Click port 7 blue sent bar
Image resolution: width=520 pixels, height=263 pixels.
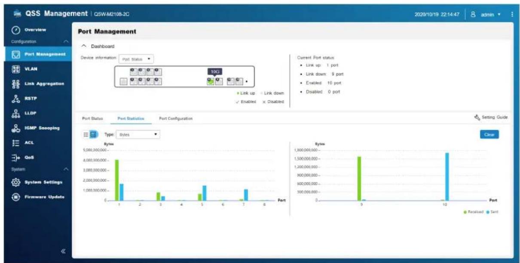pos(246,195)
